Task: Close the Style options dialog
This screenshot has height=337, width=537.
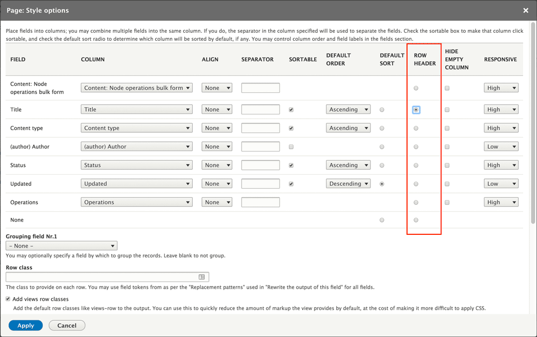Action: (525, 10)
